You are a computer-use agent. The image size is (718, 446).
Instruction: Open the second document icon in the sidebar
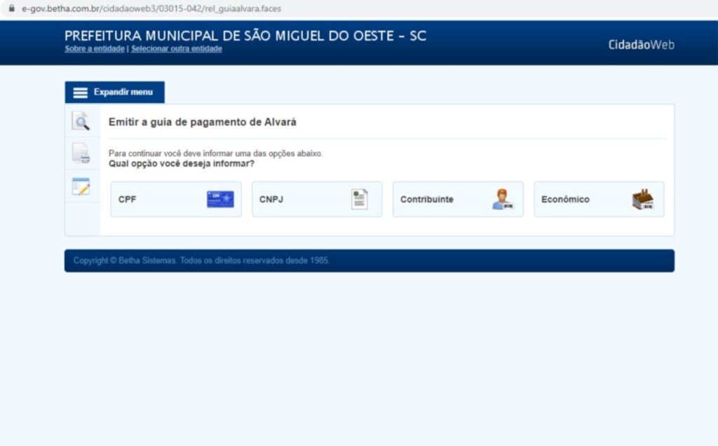click(82, 153)
